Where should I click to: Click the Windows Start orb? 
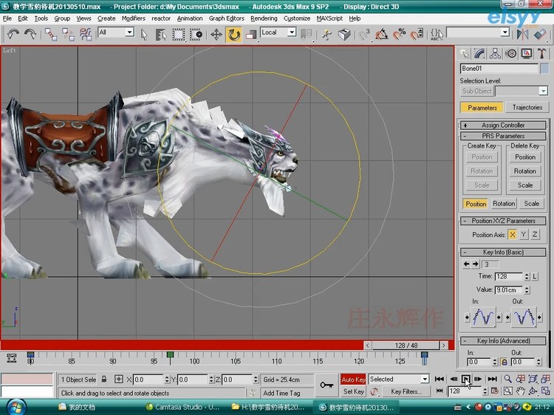(x=15, y=407)
